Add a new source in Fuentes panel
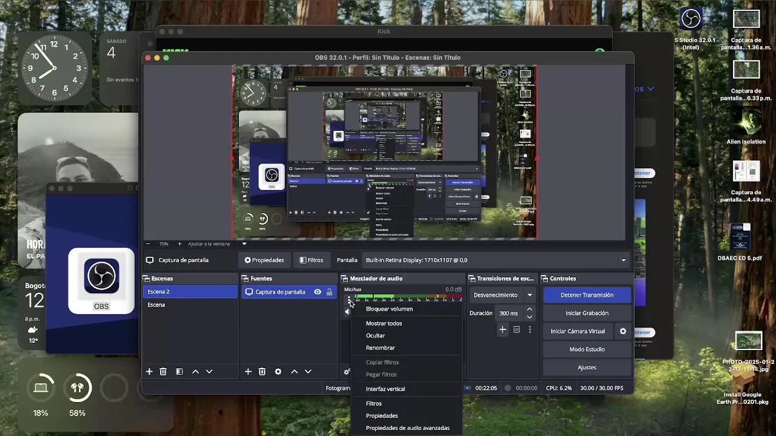Viewport: 776px width, 436px height. click(248, 371)
